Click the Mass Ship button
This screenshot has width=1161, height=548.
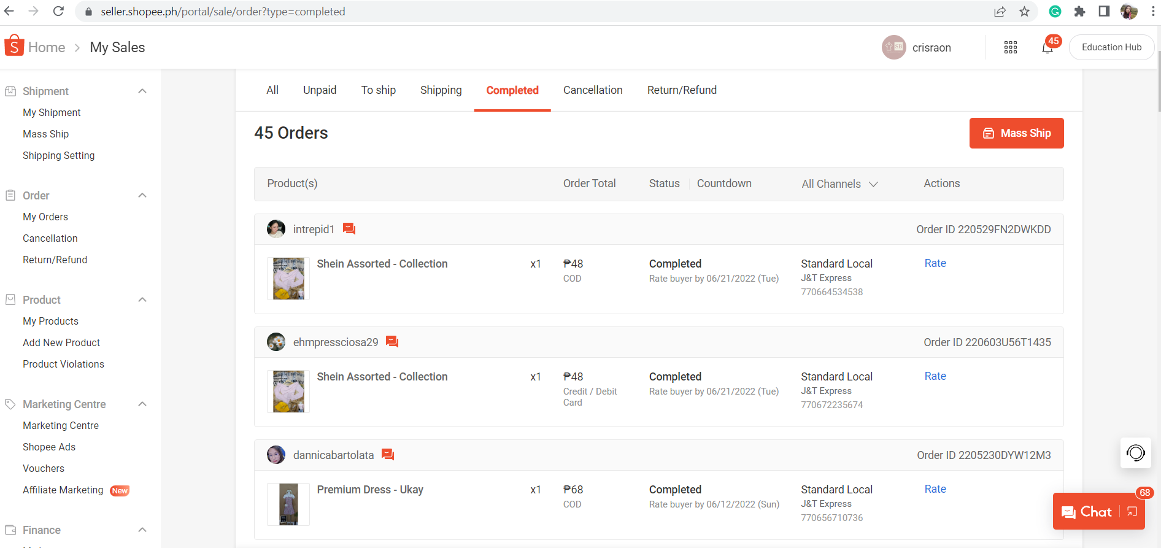(1016, 133)
